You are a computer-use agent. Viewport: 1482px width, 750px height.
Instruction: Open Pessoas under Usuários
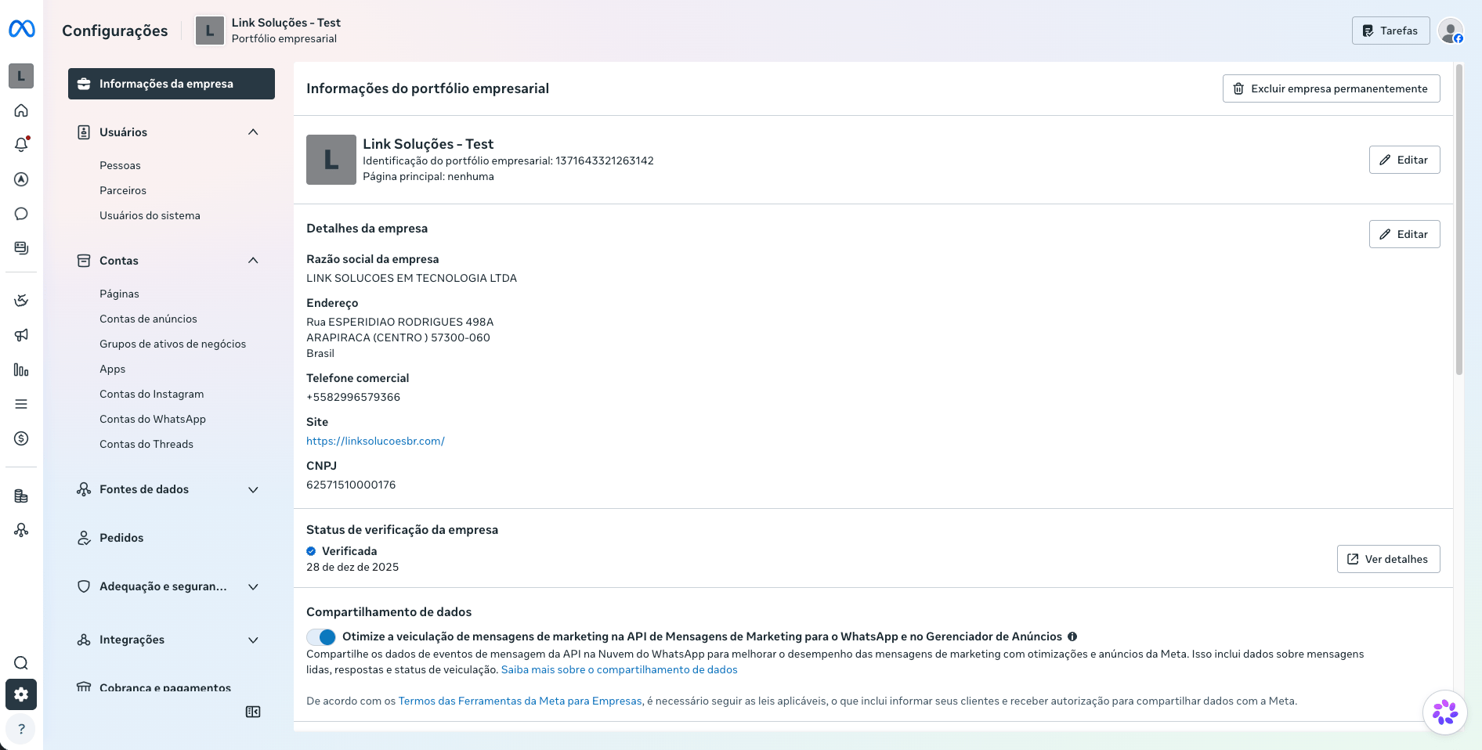(120, 165)
